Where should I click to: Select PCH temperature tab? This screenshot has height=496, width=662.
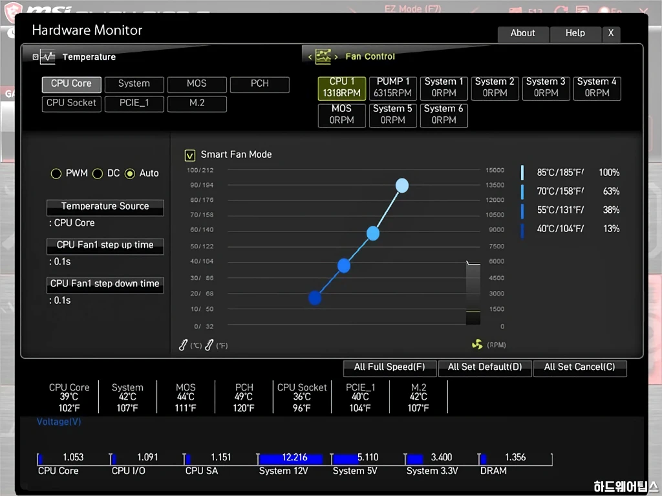point(260,83)
